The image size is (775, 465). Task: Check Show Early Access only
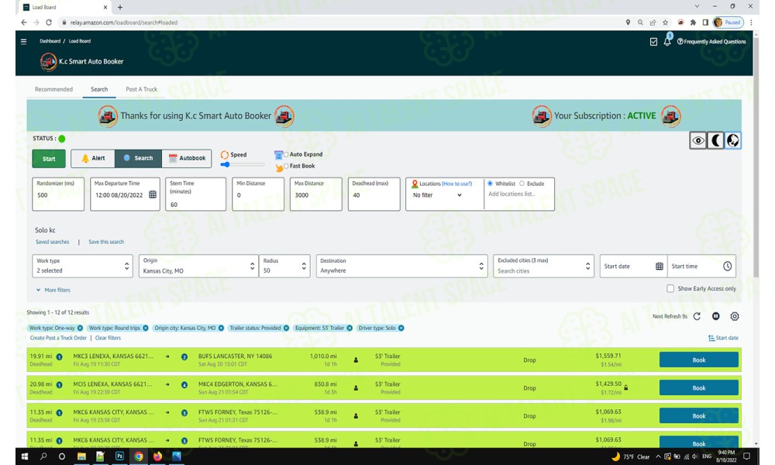(x=670, y=288)
